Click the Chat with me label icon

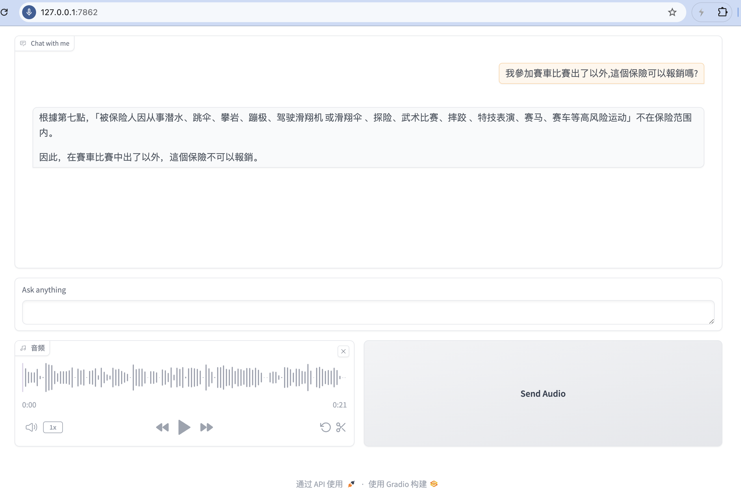23,43
